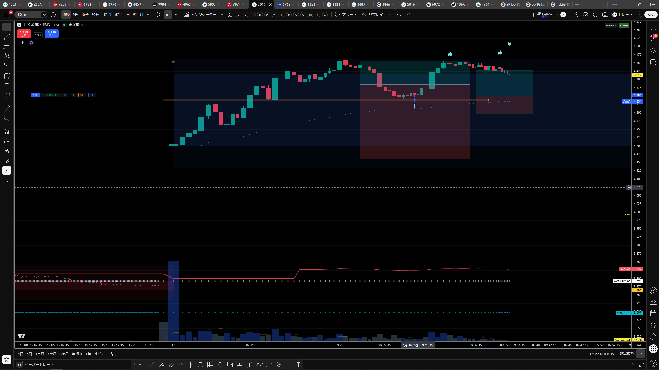659x370 pixels.
Task: Toggle hide all drawings eye icon
Action: tap(7, 161)
